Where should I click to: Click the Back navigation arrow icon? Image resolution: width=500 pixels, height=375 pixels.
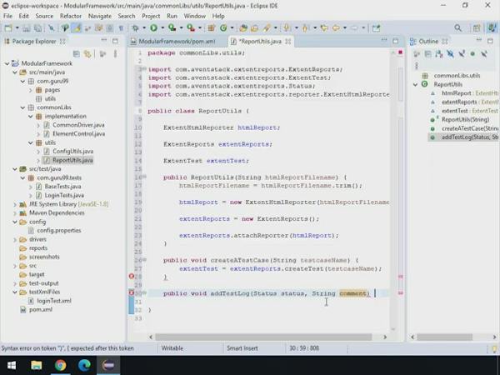point(336,28)
